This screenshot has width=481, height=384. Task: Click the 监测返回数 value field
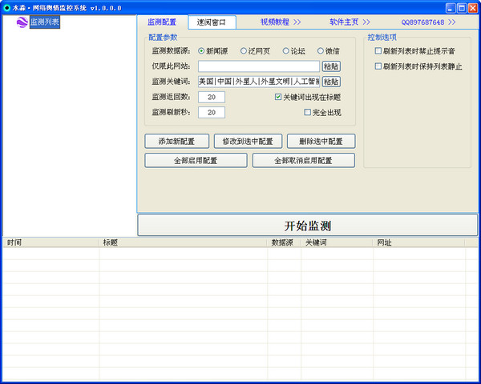pos(212,97)
